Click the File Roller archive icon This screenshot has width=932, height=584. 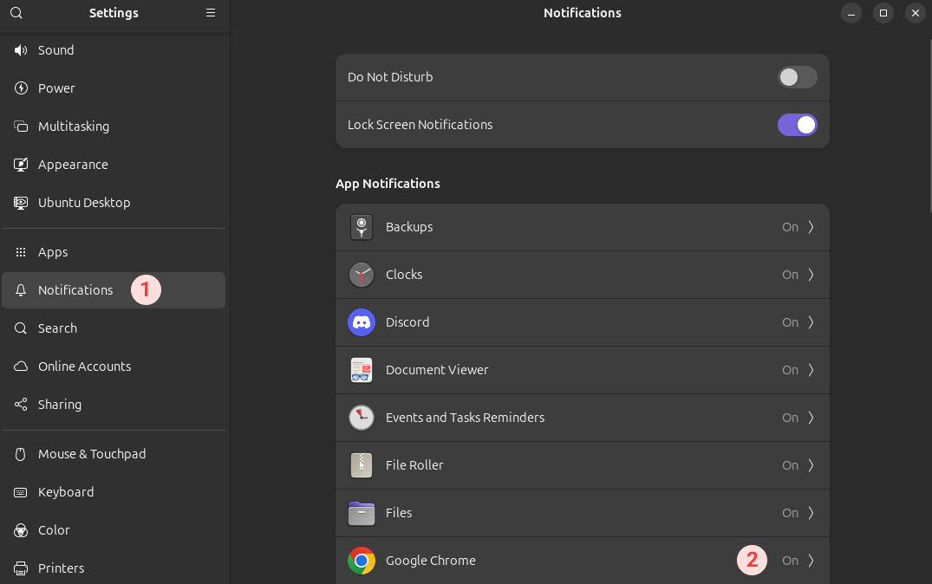click(x=362, y=465)
